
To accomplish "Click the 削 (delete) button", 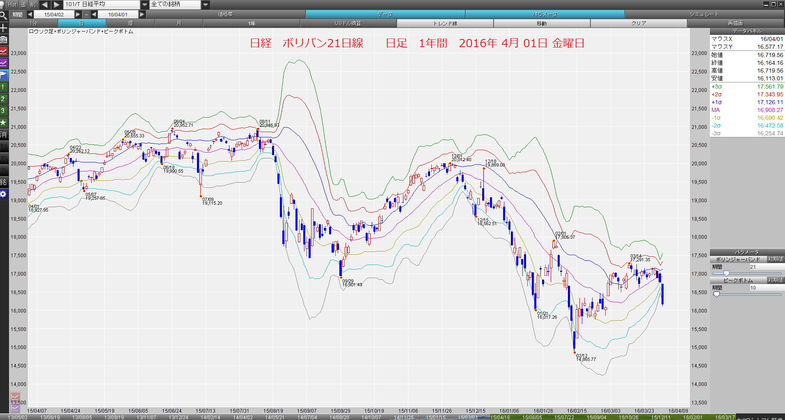I will (33, 5).
